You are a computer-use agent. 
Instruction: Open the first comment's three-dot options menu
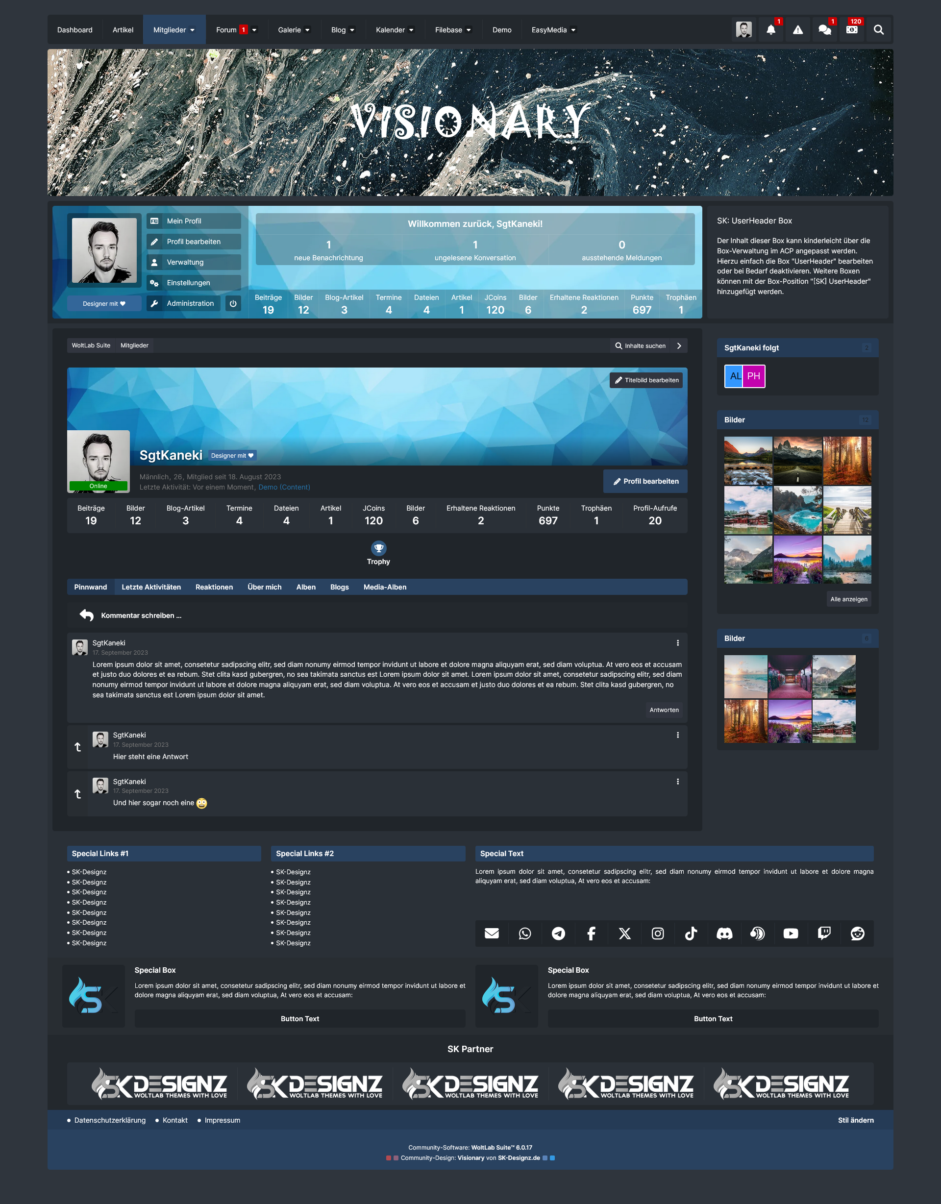[x=677, y=643]
